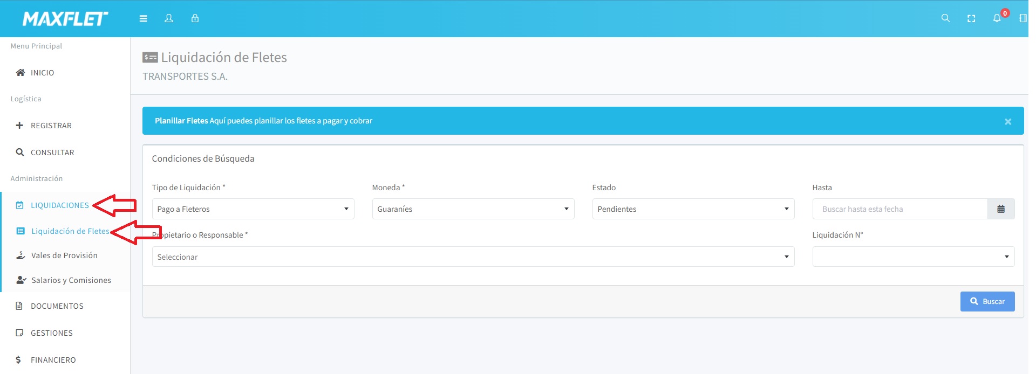Expand Propietario o Responsable selector
This screenshot has height=374, width=1036.
coord(473,257)
